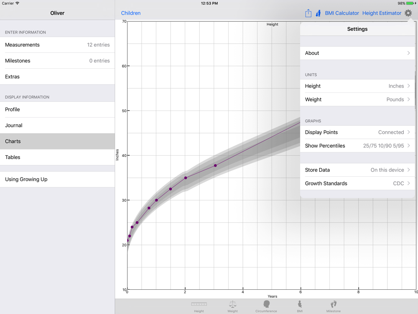Switch to the BMI chart tab
The image size is (418, 314).
click(300, 307)
